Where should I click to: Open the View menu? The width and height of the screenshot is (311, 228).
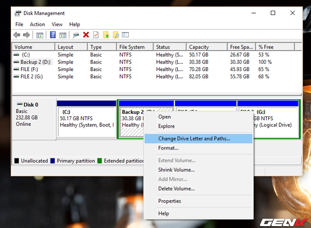[x=57, y=24]
